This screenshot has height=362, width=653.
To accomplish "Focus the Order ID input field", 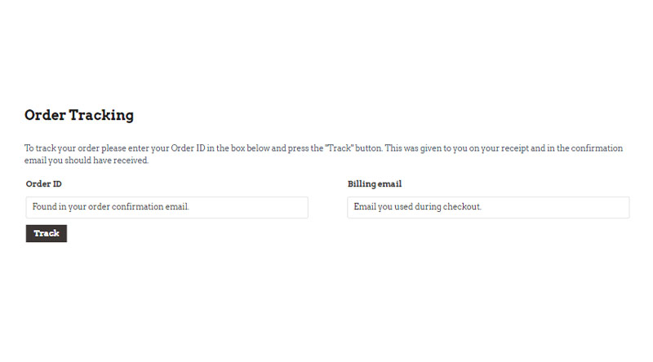I will 167,207.
